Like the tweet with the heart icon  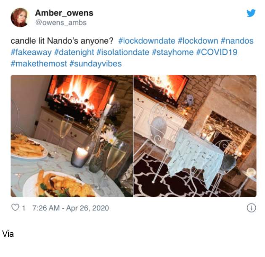coord(15,207)
